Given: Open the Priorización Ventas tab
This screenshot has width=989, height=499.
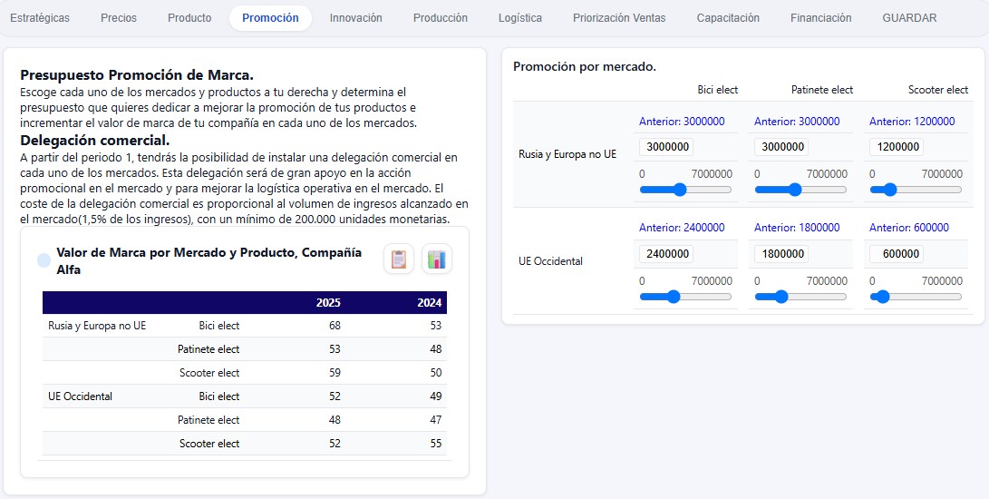Looking at the screenshot, I should (x=619, y=17).
